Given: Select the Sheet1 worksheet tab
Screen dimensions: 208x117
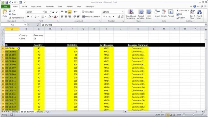Looking at the screenshot, I should pos(15,112).
